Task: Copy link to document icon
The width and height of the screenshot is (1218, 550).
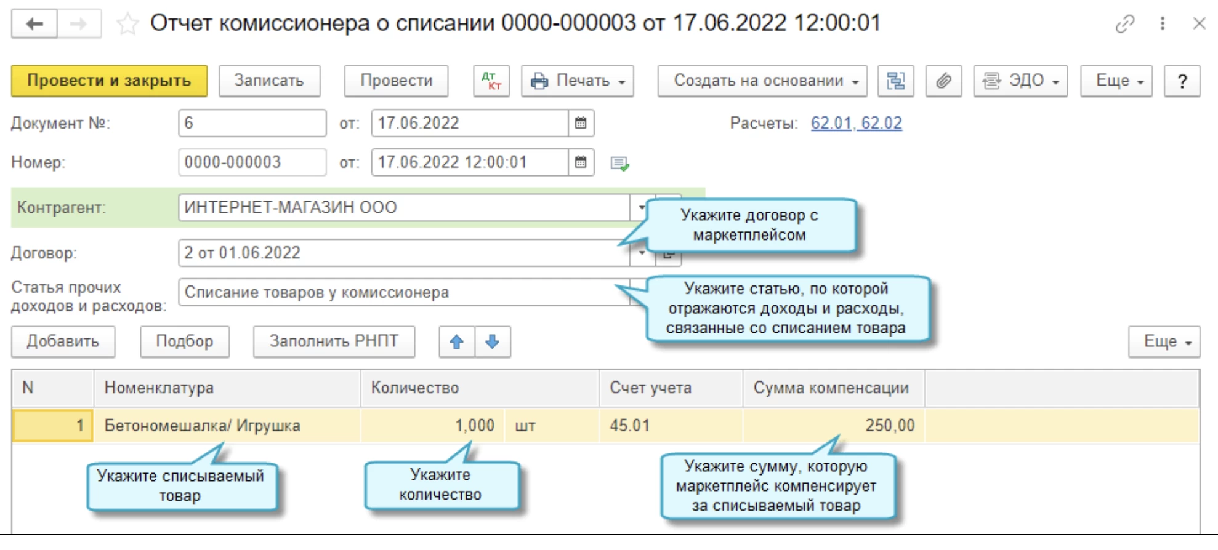Action: pyautogui.click(x=1124, y=24)
